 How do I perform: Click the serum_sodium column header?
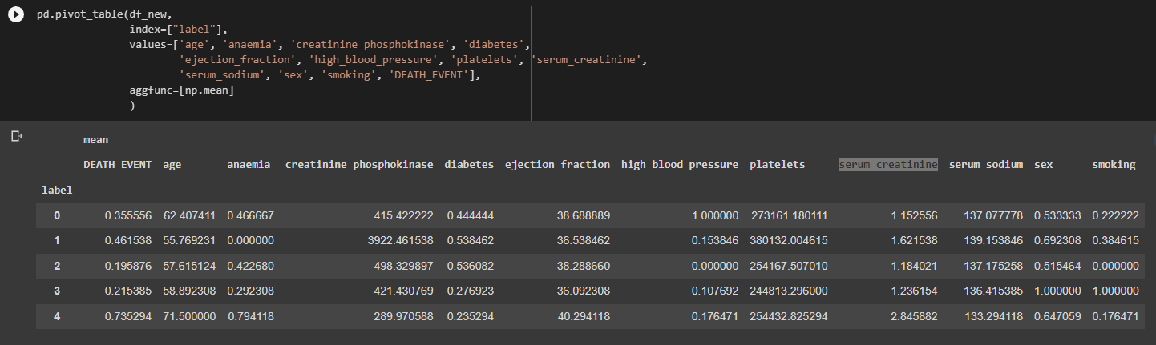[x=986, y=165]
